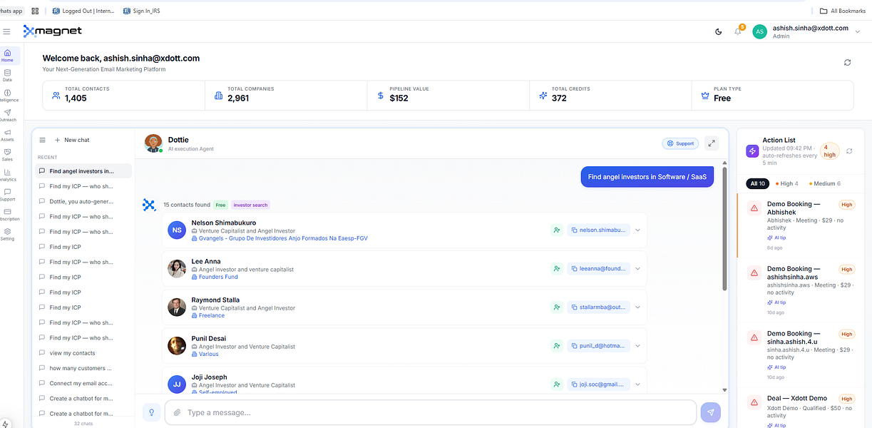Start a New chat
The image size is (872, 428).
[x=72, y=140]
